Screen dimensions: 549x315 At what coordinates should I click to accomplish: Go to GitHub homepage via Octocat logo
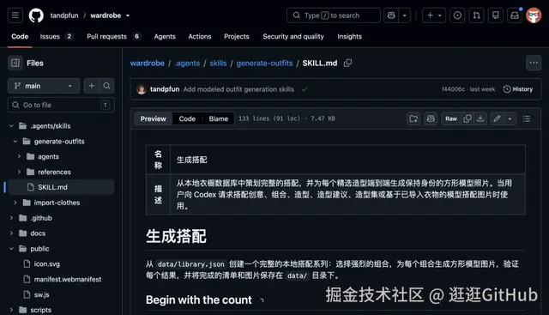[x=36, y=15]
